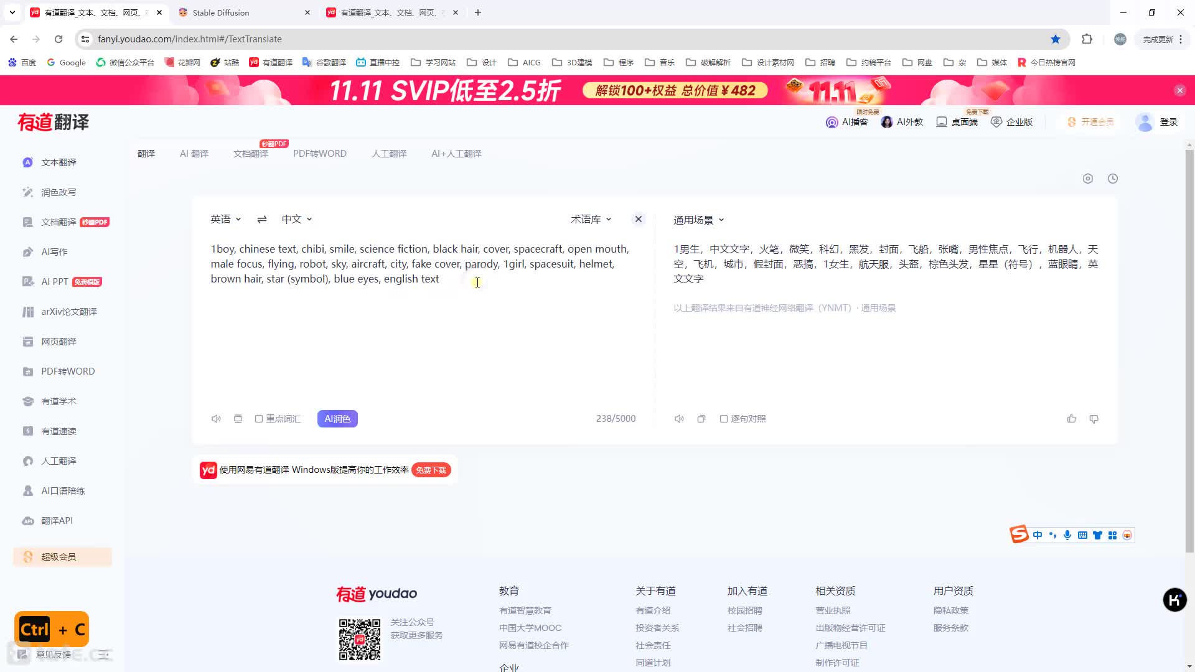Open 谷歌翻译 bookmark
Viewport: 1195px width, 672px height.
pyautogui.click(x=324, y=62)
